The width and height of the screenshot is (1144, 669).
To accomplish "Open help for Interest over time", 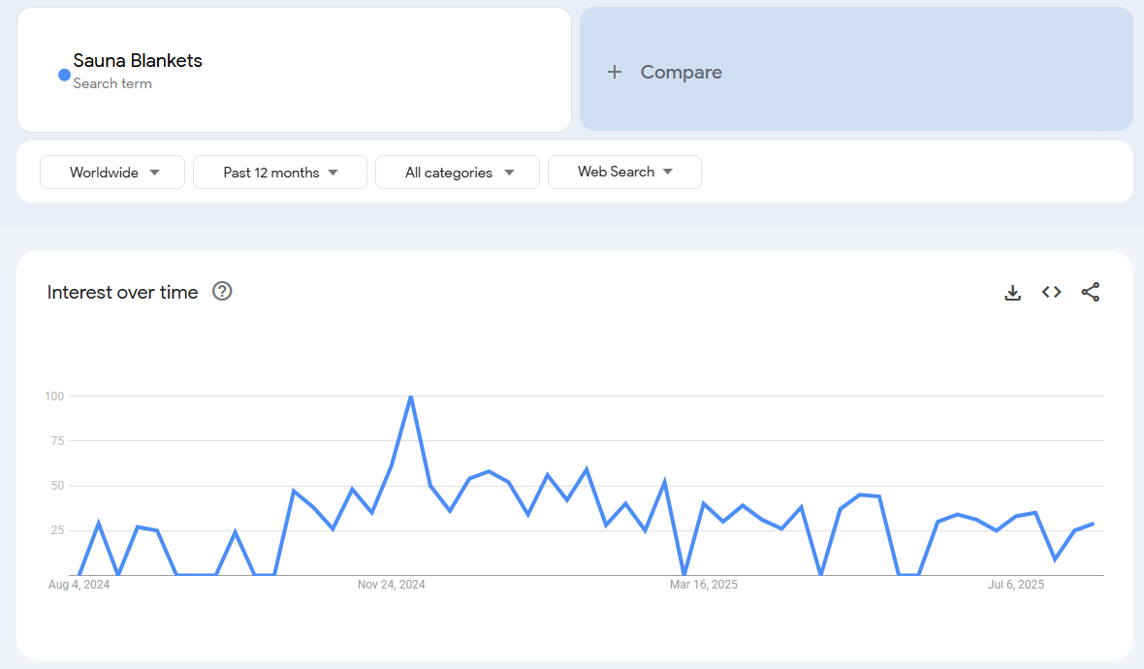I will (x=222, y=291).
